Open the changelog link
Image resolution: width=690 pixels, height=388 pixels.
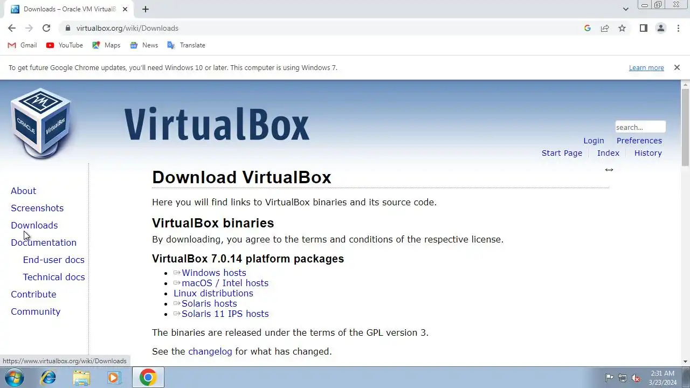tap(210, 351)
